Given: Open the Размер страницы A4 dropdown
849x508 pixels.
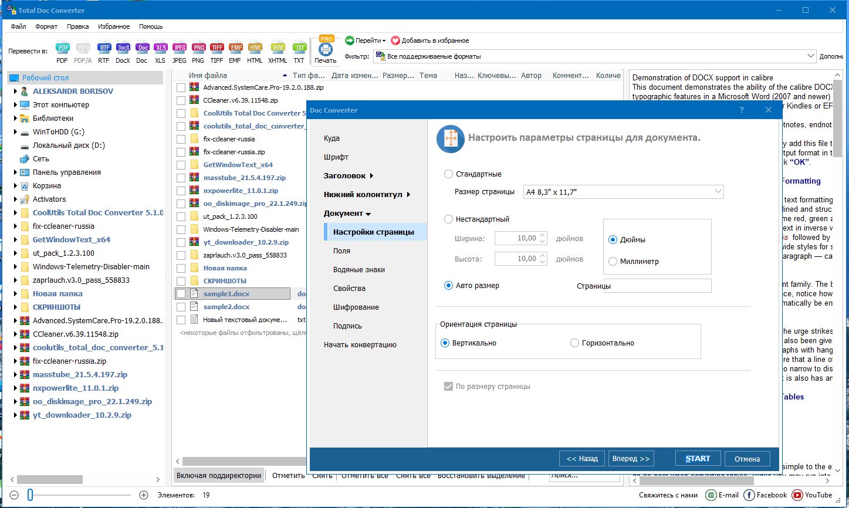Looking at the screenshot, I should (623, 192).
